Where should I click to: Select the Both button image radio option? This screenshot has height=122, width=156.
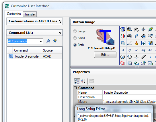[75, 45]
